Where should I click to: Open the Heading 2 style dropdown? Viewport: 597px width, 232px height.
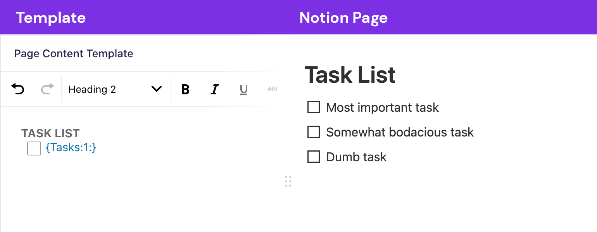point(116,89)
